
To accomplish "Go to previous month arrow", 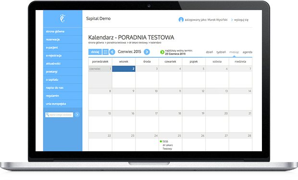I will (x=112, y=52).
